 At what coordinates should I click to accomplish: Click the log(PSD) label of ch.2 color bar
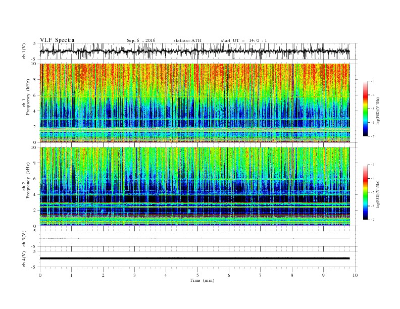tap(378, 194)
